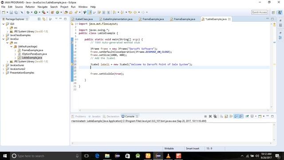Click the Debug bug icon

28,12
